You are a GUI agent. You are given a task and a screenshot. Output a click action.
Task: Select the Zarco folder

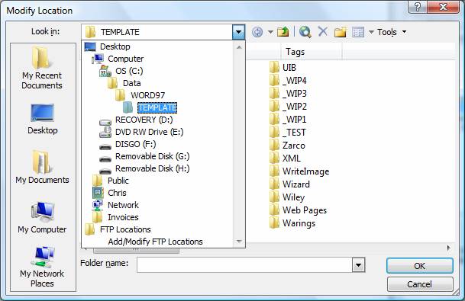(x=287, y=146)
